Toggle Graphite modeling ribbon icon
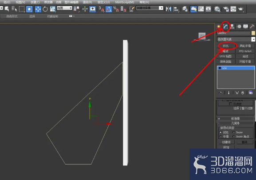Viewport: 256px width, 180px height. pos(193,9)
